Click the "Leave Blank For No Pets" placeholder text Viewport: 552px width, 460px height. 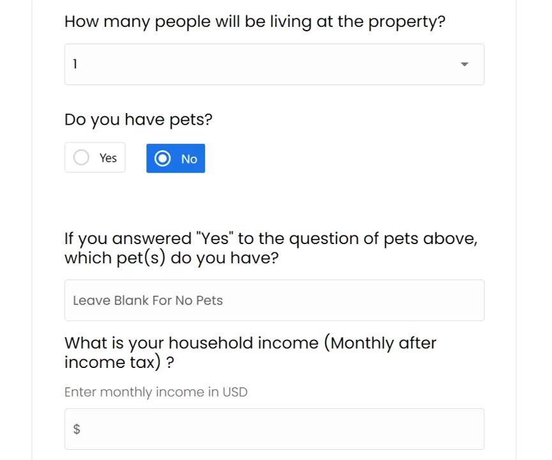coord(148,300)
